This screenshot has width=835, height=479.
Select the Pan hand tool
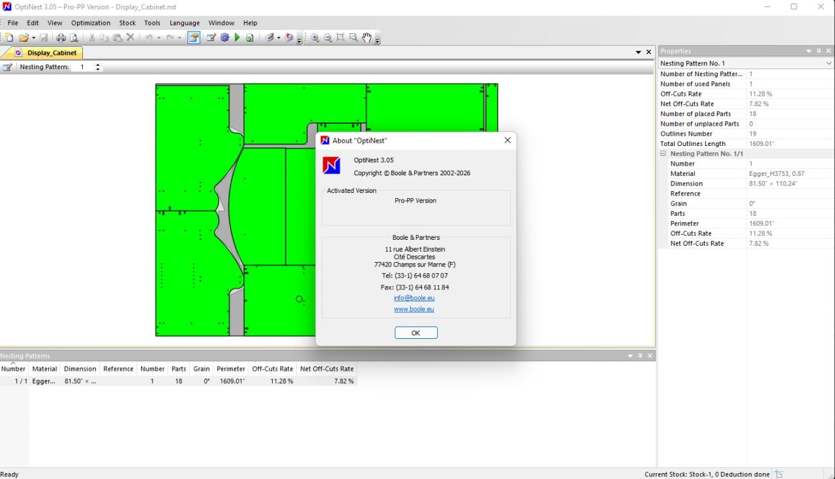pos(367,38)
